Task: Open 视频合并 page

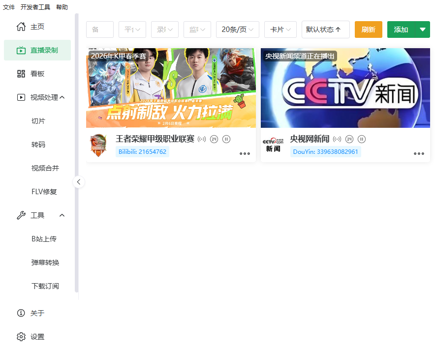Action: tap(45, 168)
